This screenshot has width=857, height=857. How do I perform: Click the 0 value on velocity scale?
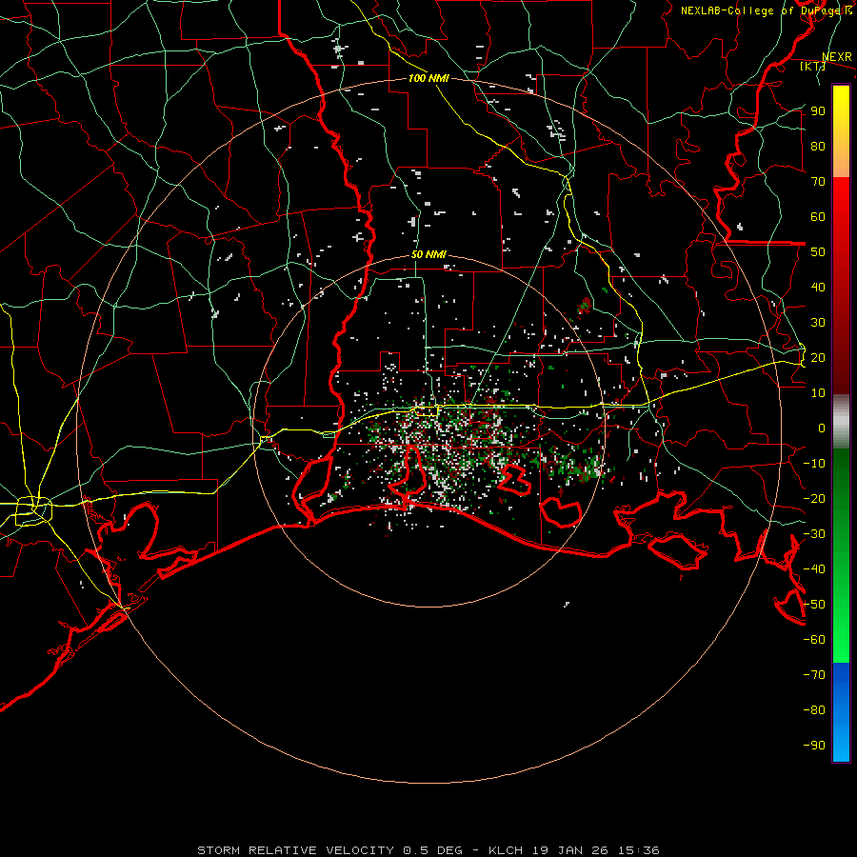pyautogui.click(x=822, y=428)
